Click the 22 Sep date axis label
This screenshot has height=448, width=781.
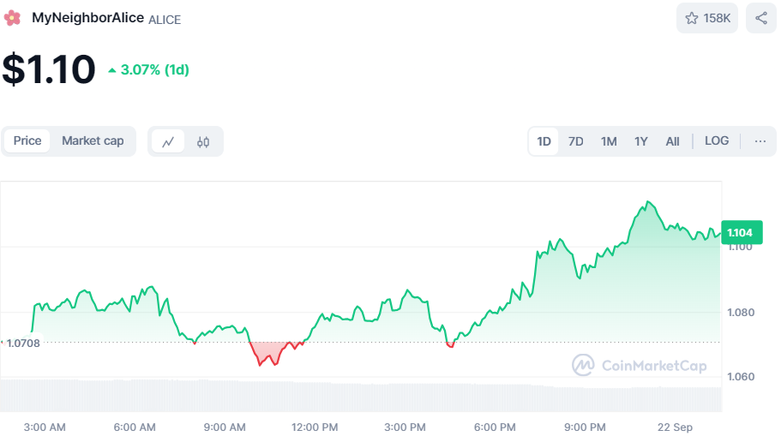point(675,427)
